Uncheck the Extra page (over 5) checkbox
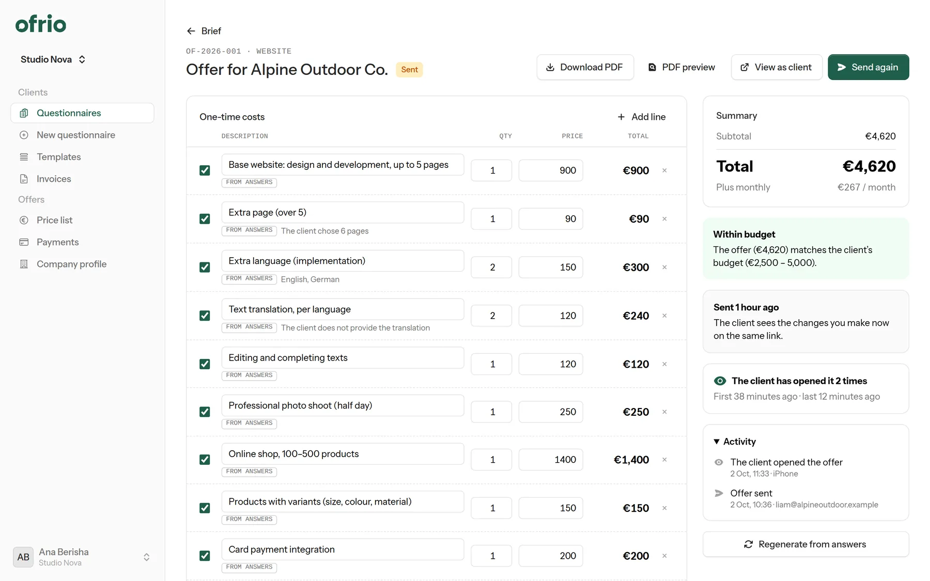The image size is (930, 581). tap(205, 219)
